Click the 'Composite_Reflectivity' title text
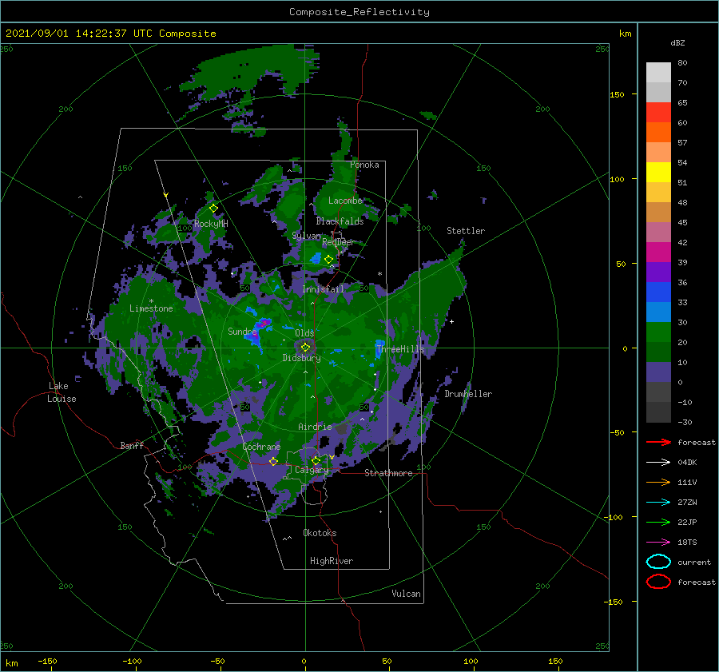The width and height of the screenshot is (719, 672). coord(359,12)
